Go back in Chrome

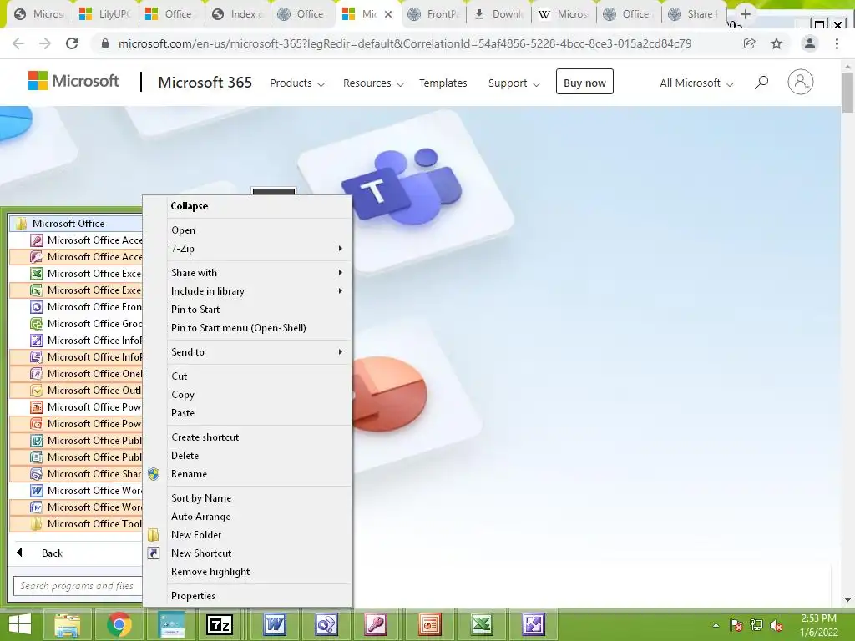point(18,43)
